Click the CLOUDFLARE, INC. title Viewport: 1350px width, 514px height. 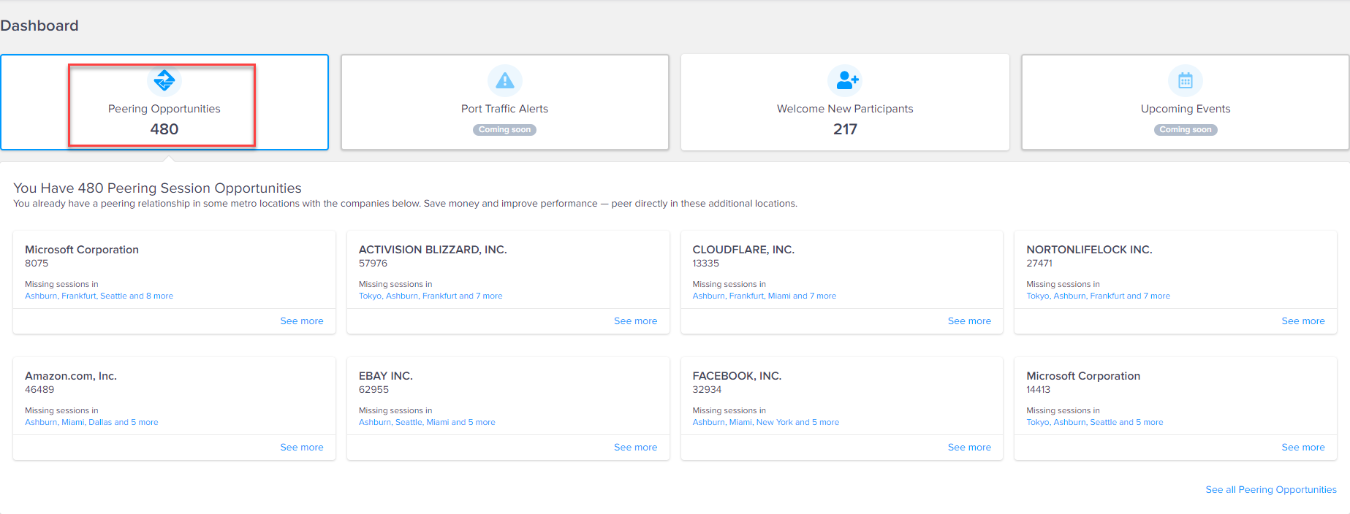[743, 250]
